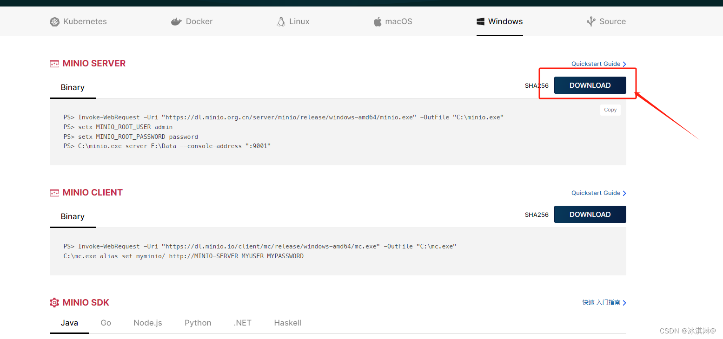
Task: Click chevron after SDK 入门指南 link
Action: (x=624, y=303)
